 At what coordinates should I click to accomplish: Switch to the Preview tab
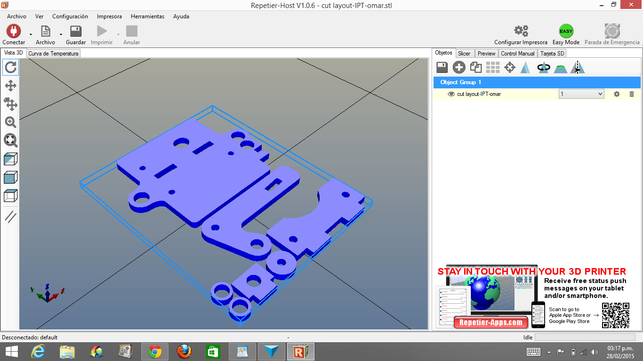coord(486,54)
